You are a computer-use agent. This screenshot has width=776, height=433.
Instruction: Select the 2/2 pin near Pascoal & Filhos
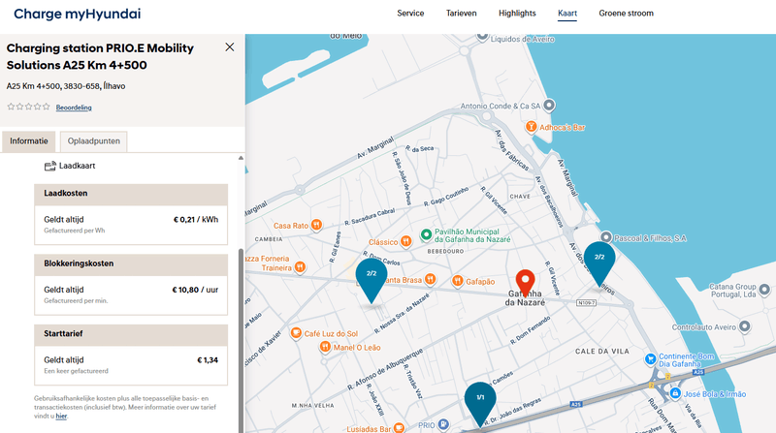tap(599, 263)
